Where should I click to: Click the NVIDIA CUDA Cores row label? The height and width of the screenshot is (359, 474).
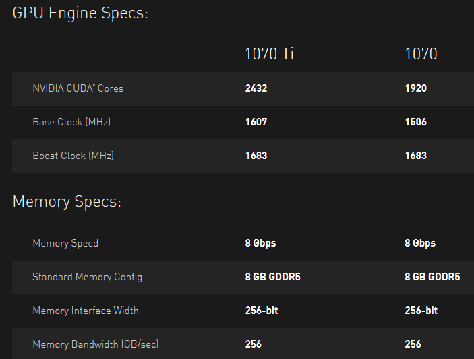click(x=78, y=88)
